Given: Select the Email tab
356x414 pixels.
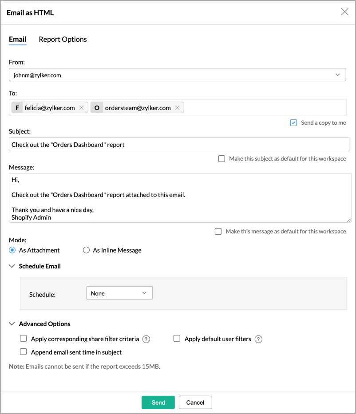Looking at the screenshot, I should (17, 39).
